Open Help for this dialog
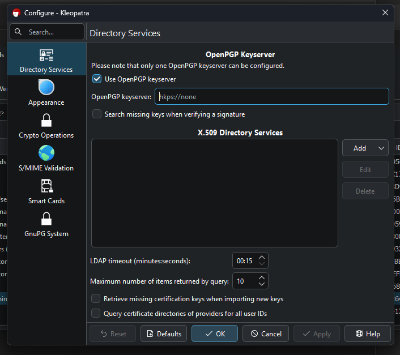This screenshot has width=400, height=355. 368,333
